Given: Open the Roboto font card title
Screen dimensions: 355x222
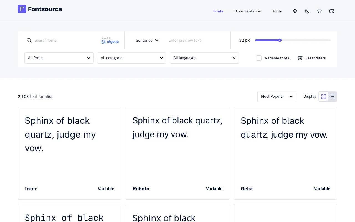Looking at the screenshot, I should [x=141, y=189].
